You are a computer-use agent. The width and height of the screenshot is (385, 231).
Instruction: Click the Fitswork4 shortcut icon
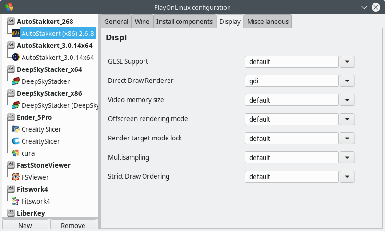(16, 201)
